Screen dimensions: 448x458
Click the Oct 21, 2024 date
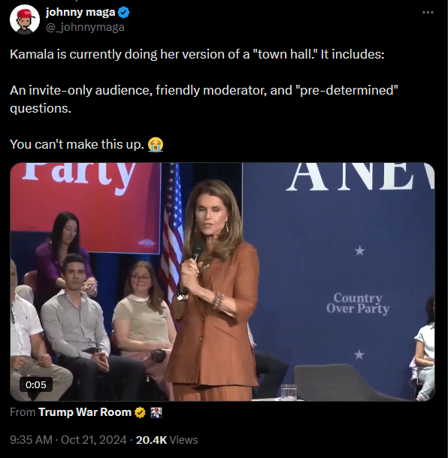[x=93, y=439]
